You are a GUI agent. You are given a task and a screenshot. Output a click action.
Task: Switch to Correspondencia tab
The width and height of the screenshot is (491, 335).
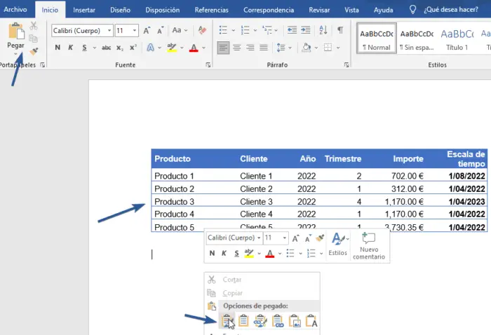click(269, 10)
